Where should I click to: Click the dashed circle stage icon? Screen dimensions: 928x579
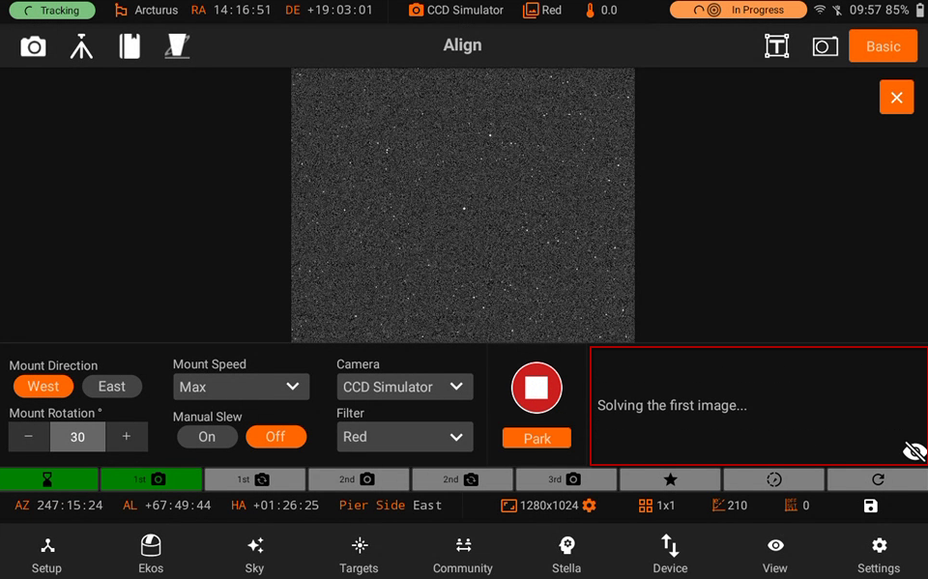773,478
